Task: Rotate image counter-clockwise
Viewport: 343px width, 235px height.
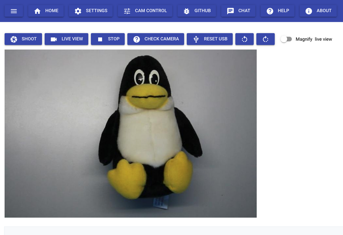Action: (244, 39)
